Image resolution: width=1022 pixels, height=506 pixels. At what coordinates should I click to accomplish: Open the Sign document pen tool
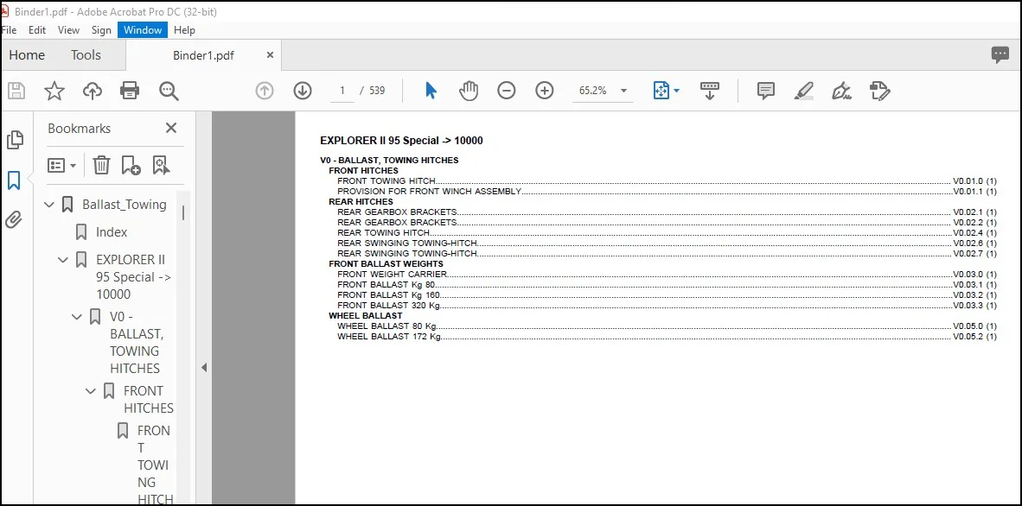coord(841,91)
